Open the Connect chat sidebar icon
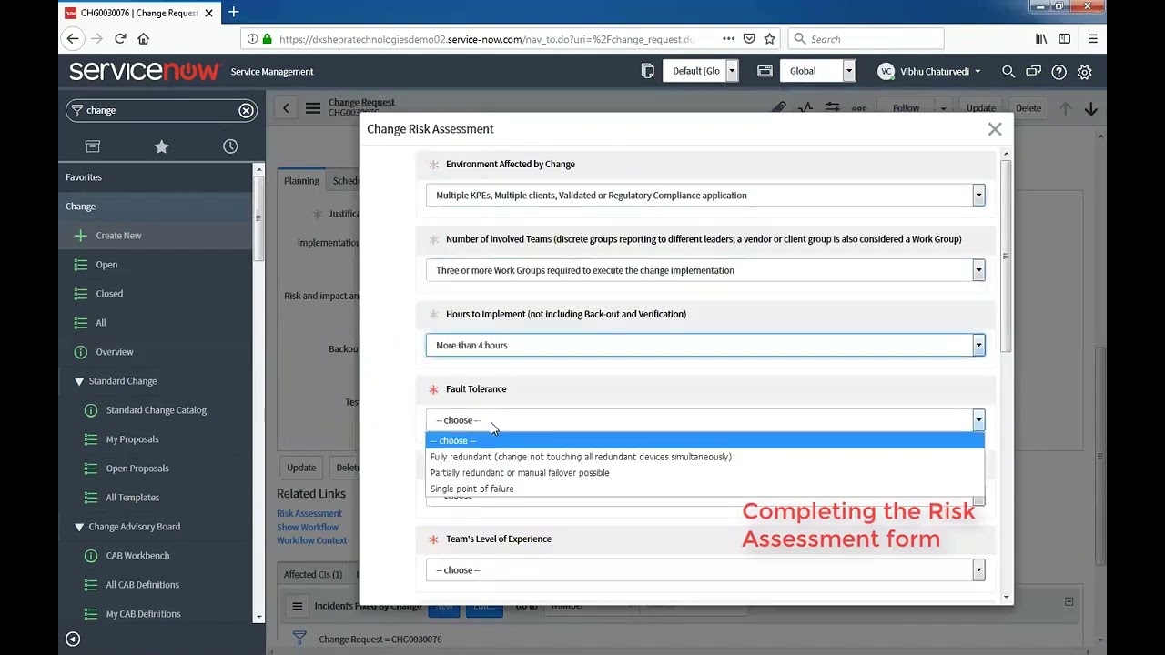This screenshot has height=655, width=1165. 1034,71
